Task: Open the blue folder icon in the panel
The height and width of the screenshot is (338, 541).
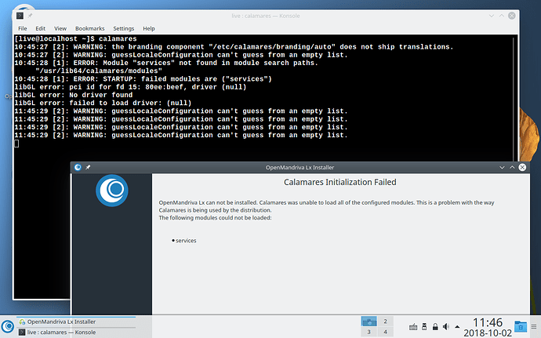Action: pos(521,326)
